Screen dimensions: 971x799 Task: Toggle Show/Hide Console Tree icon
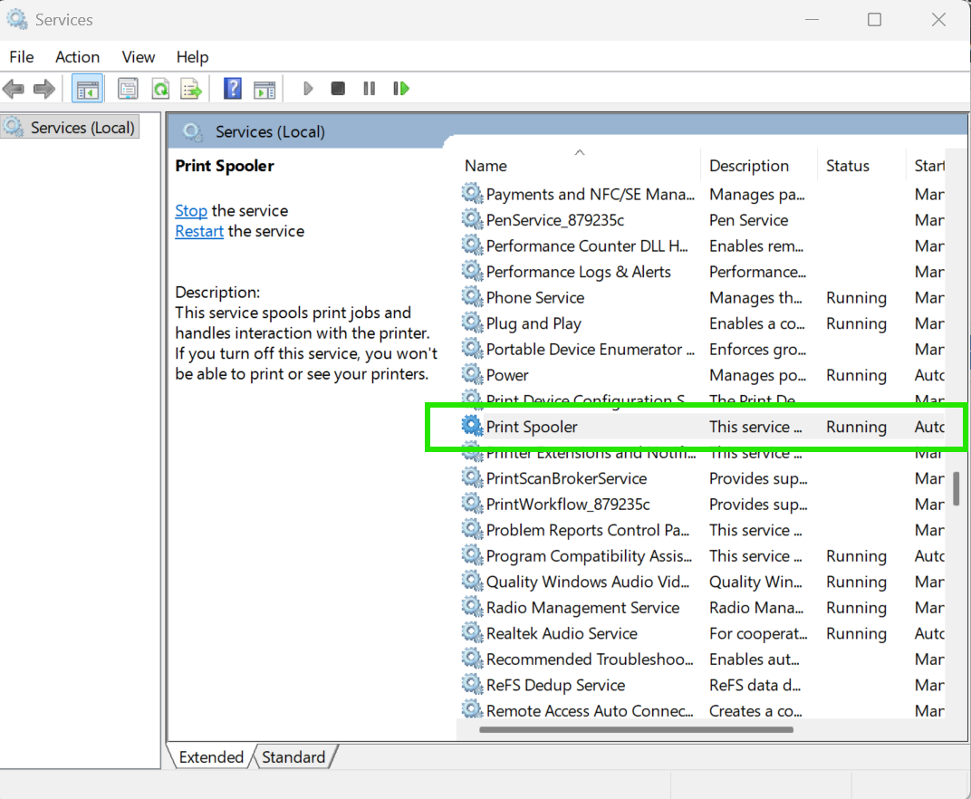click(x=87, y=89)
